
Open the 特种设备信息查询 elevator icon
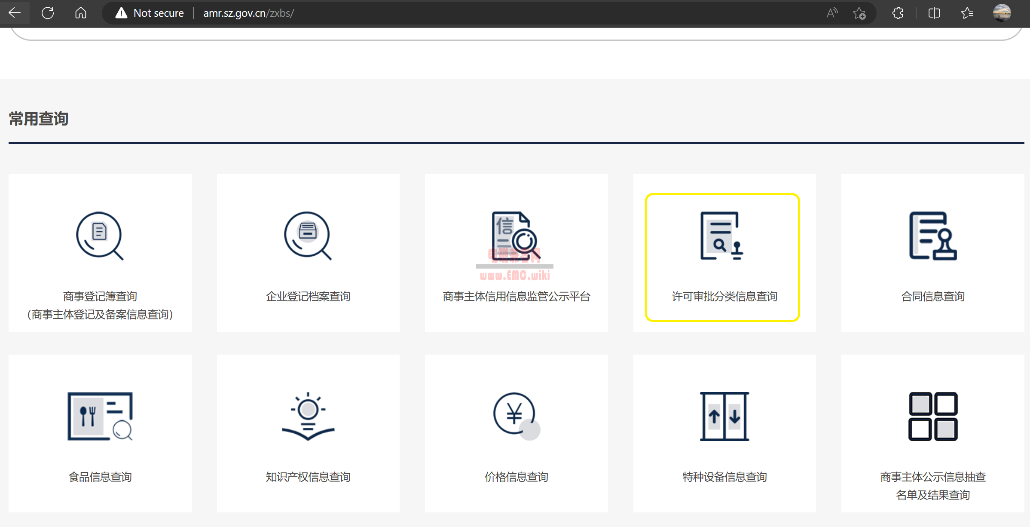[x=724, y=416]
